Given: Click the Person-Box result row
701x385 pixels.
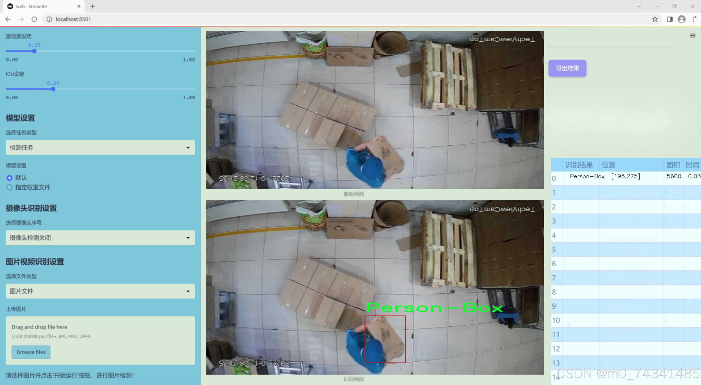Looking at the screenshot, I should 587,176.
